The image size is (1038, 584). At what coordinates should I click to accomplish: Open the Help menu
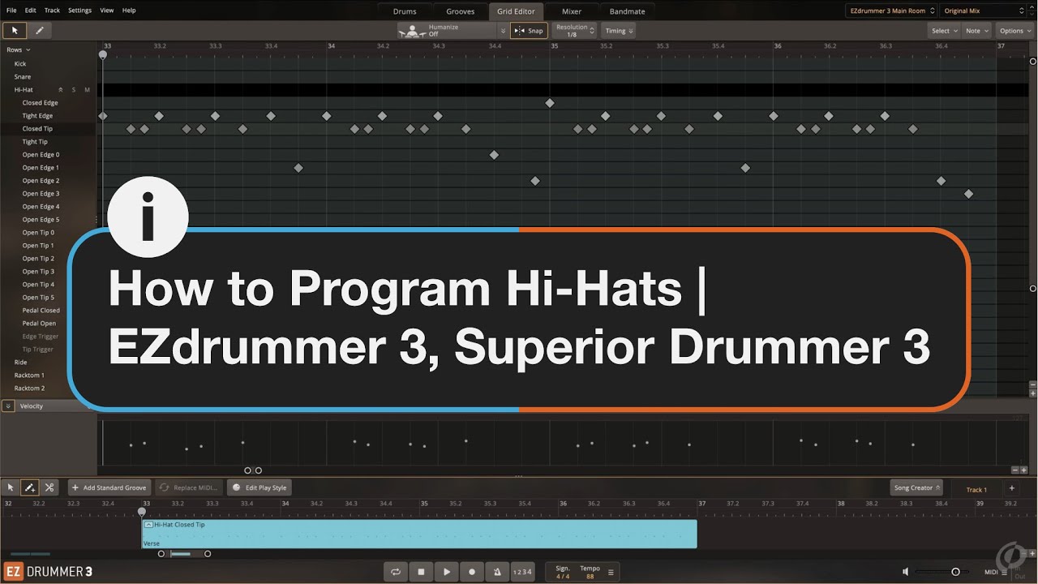point(128,11)
